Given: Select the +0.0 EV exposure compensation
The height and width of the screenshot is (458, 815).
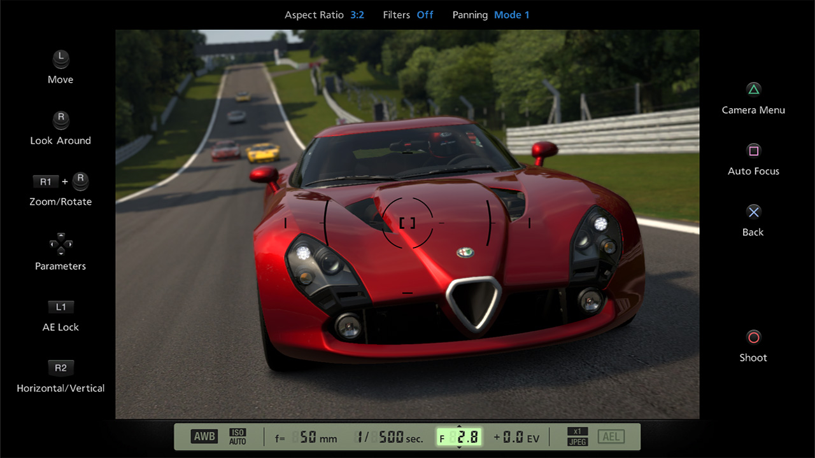Looking at the screenshot, I should 516,437.
